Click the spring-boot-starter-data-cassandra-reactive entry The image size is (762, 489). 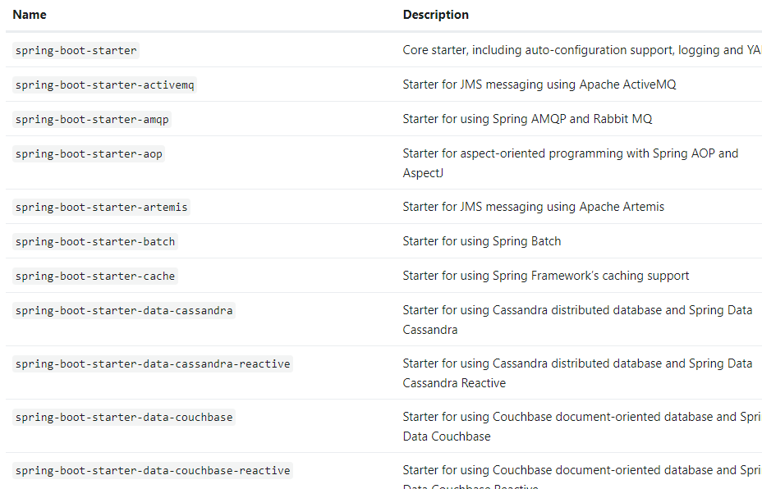tap(153, 363)
